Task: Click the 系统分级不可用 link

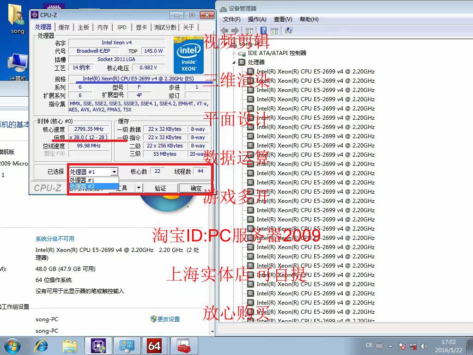Action: click(x=55, y=239)
